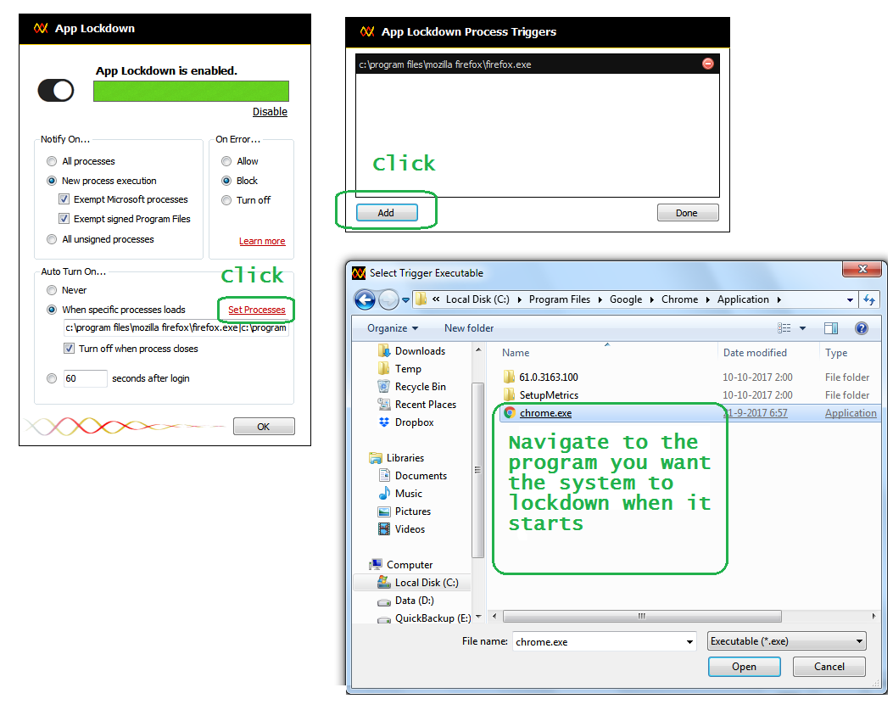The width and height of the screenshot is (893, 710).
Task: Open the Organize menu
Action: (x=393, y=328)
